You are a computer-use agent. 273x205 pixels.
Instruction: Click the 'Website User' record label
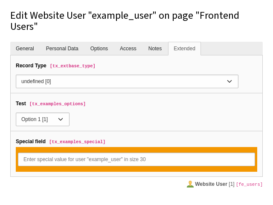click(x=211, y=184)
